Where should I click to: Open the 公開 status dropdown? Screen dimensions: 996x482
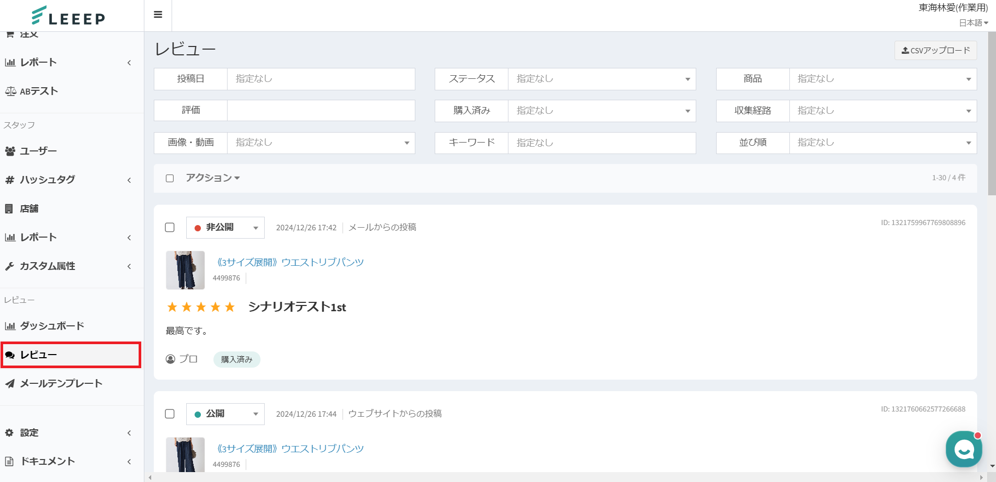pos(225,414)
